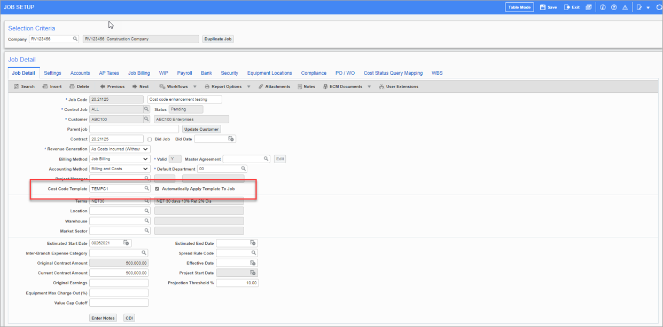Image resolution: width=663 pixels, height=327 pixels.
Task: Click the Projection Threshold % input field
Action: click(x=237, y=283)
